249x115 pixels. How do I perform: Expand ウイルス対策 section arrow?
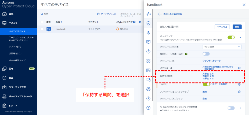tap(240, 108)
